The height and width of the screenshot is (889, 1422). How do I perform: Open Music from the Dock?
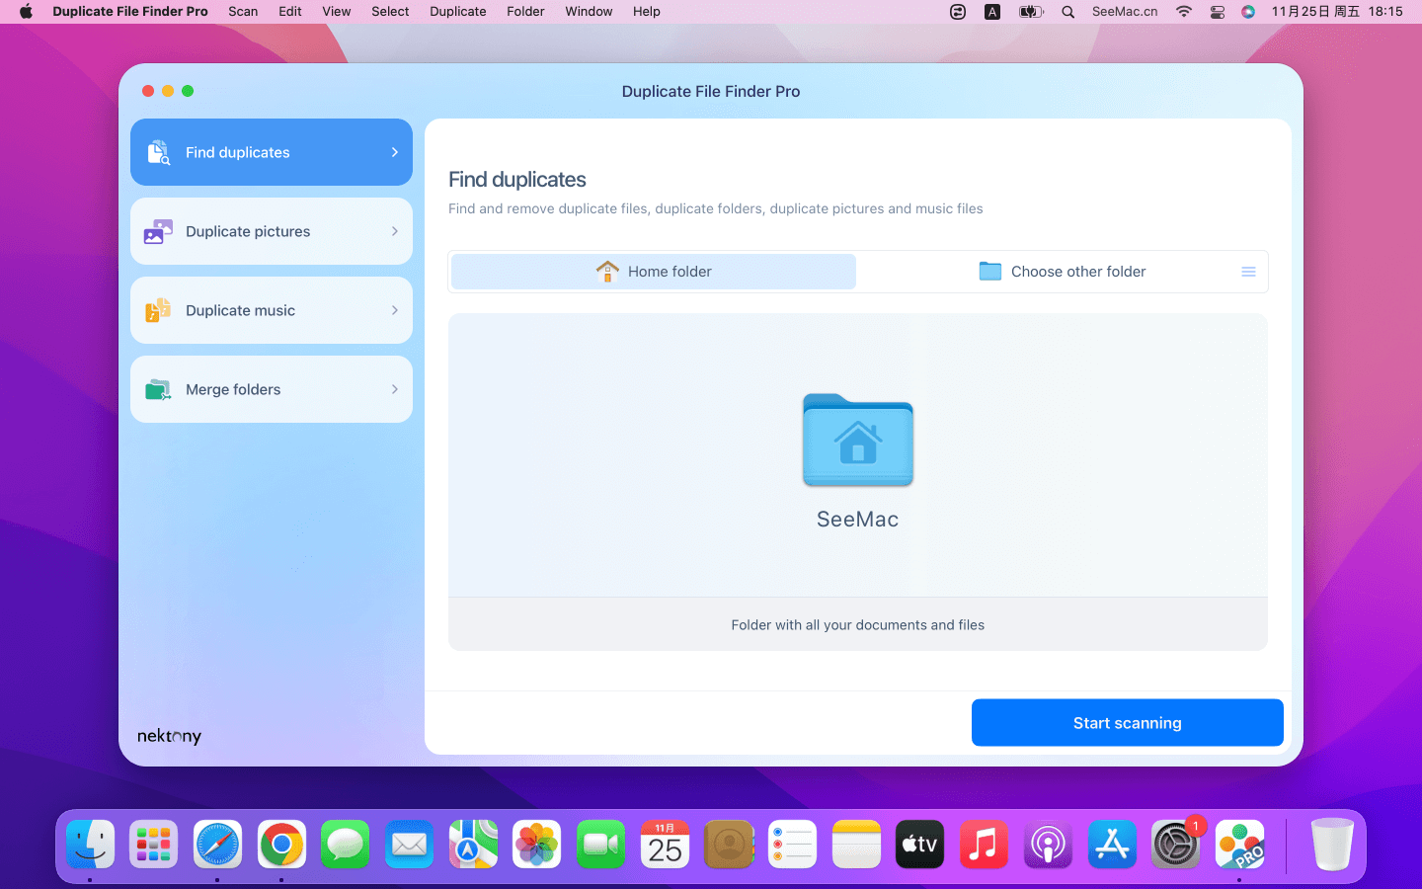tap(985, 845)
